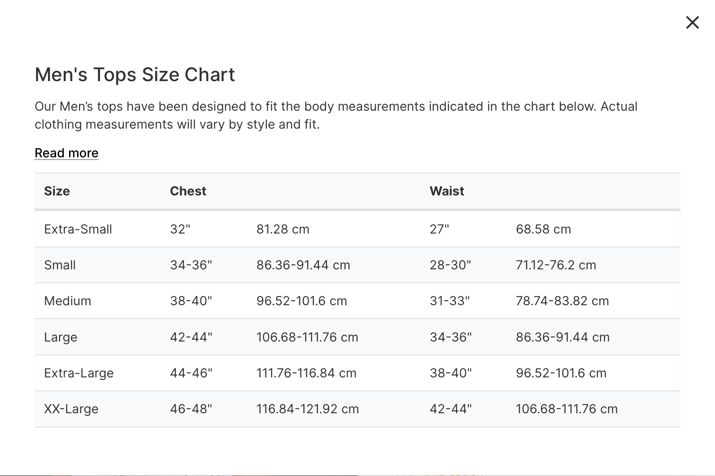
Task: Select the Medium size row label
Action: coord(67,301)
